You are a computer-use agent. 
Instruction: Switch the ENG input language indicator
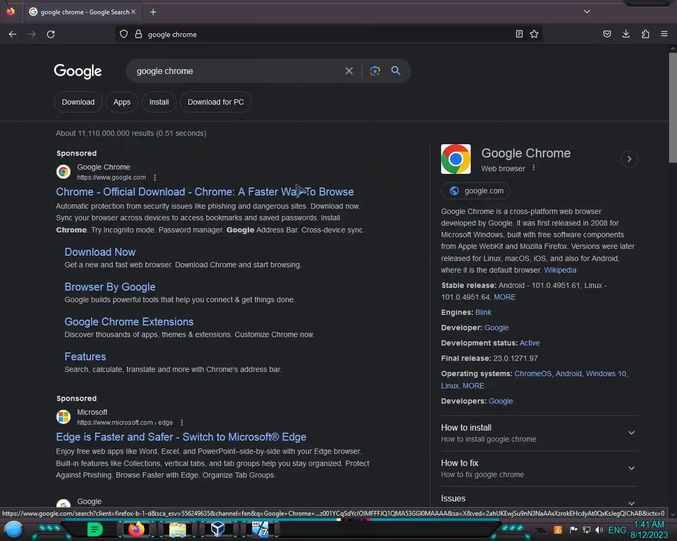pos(617,530)
